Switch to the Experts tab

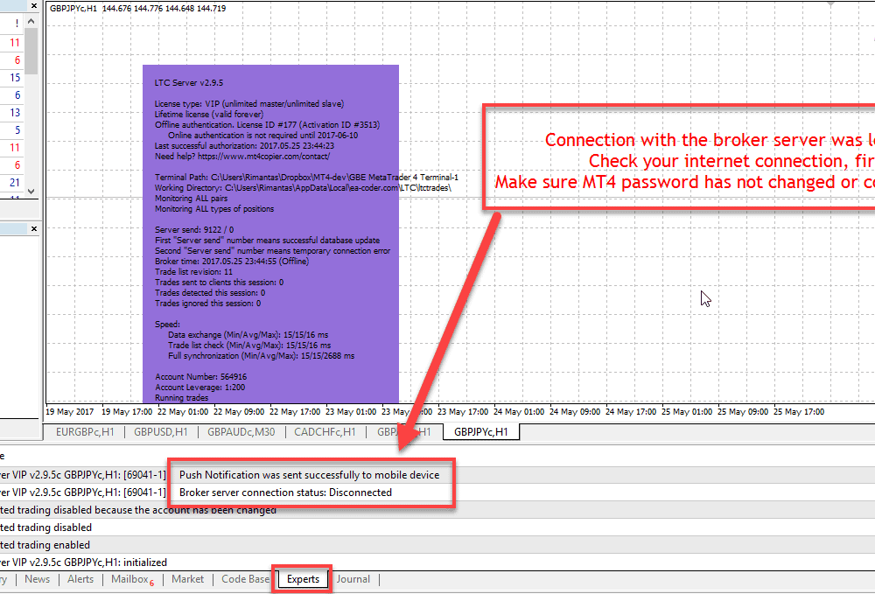click(303, 579)
